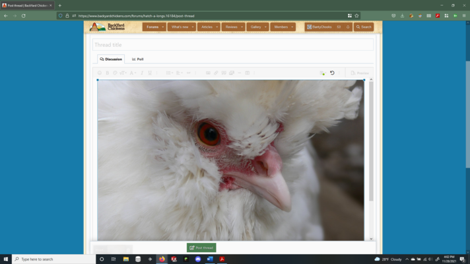This screenshot has height=264, width=470.
Task: Expand the Gallery dropdown arrow
Action: [x=265, y=27]
